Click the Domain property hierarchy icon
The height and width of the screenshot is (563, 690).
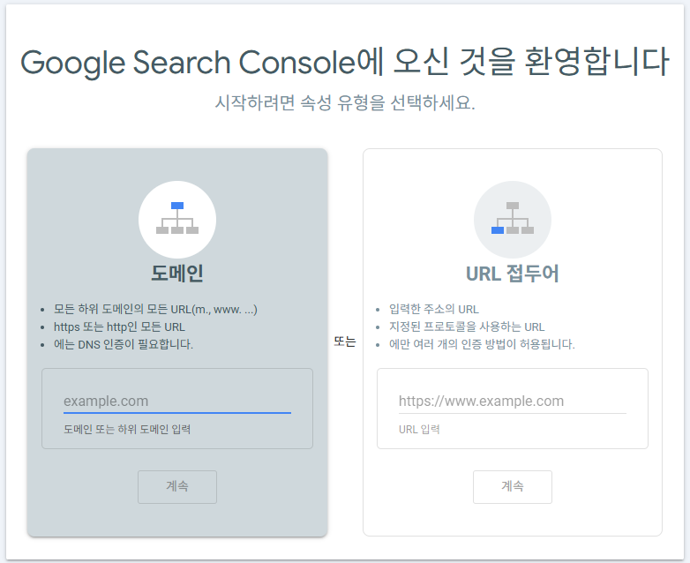[176, 219]
